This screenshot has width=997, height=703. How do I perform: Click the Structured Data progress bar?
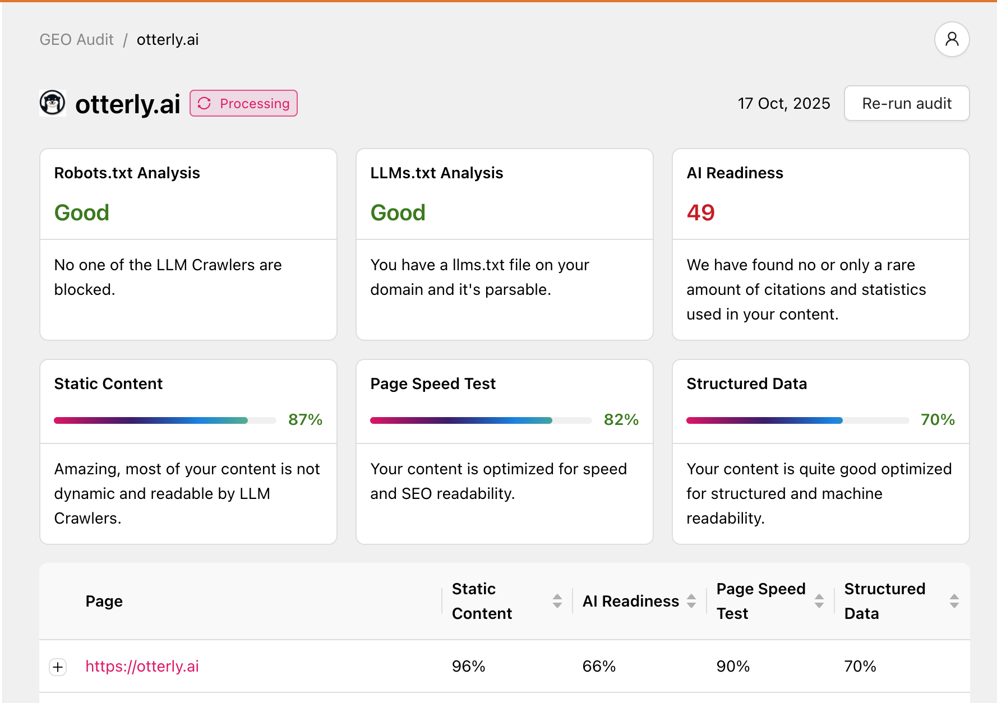tap(797, 420)
